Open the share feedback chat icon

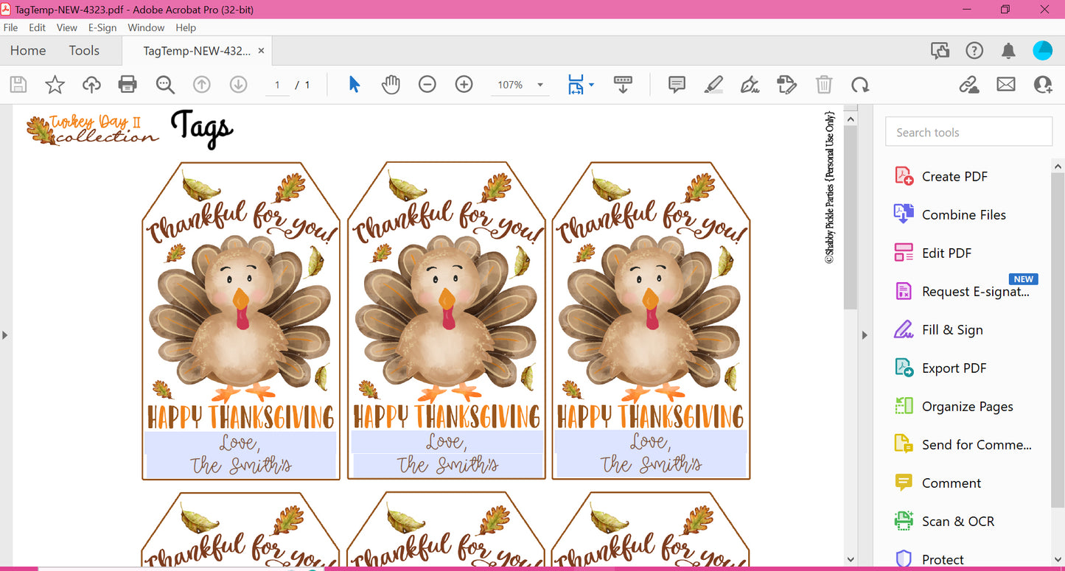(940, 51)
